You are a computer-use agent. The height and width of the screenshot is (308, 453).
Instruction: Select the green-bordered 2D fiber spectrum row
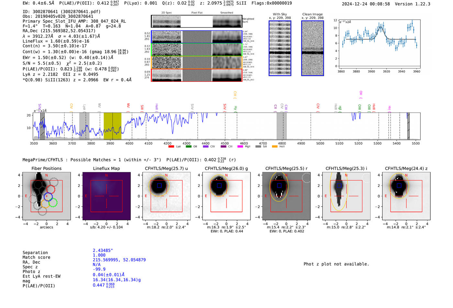coord(197,50)
